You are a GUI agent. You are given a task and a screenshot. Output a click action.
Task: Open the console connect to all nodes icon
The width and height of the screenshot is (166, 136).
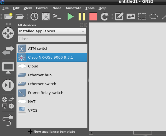tap(57, 16)
